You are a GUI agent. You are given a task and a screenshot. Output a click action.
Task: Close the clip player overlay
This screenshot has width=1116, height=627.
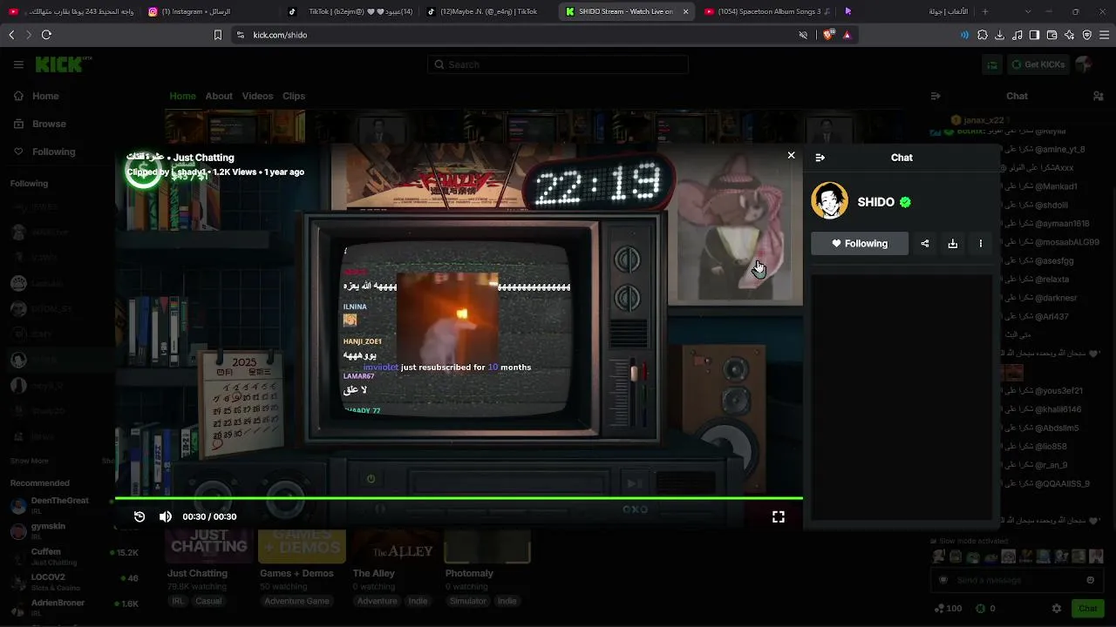click(791, 155)
